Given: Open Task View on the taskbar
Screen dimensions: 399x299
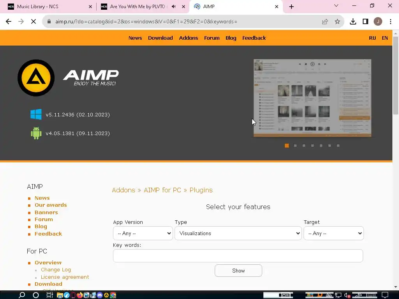Looking at the screenshot, I should pyautogui.click(x=49, y=295).
